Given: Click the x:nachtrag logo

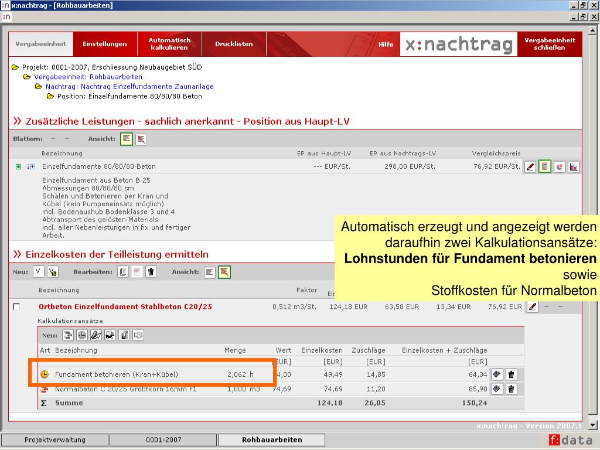Looking at the screenshot, I should (x=459, y=45).
